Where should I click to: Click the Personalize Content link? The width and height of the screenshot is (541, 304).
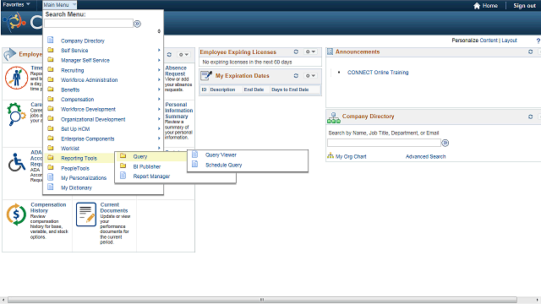tap(474, 41)
